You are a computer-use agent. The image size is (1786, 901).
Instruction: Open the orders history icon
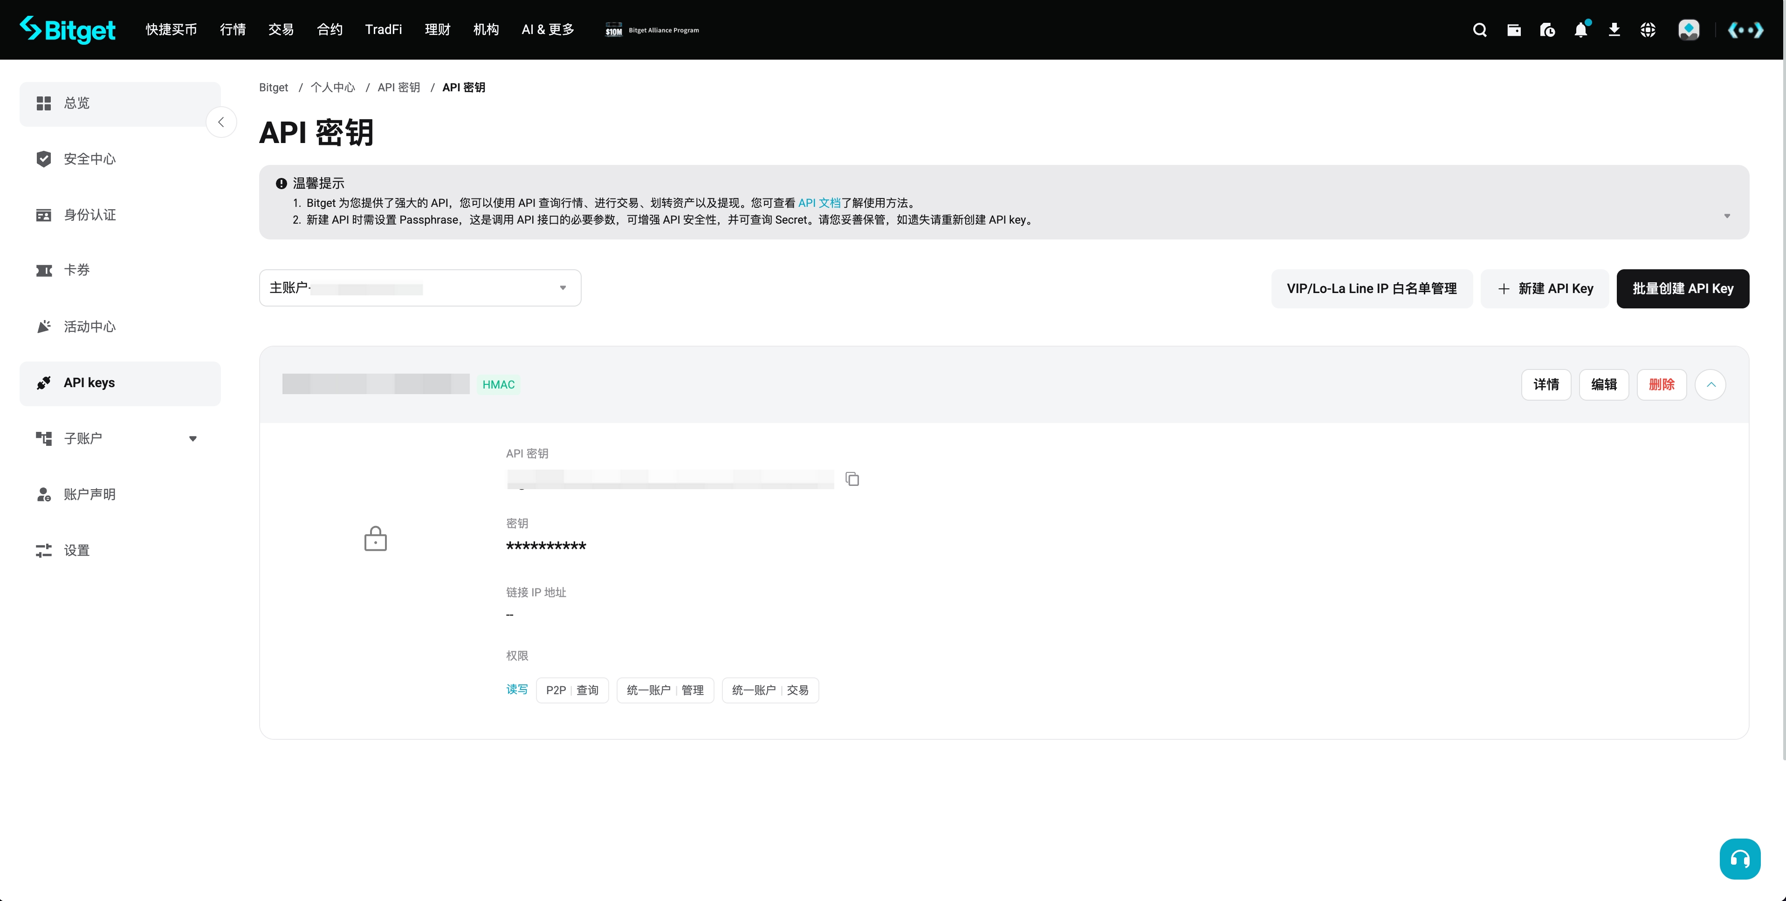[1547, 30]
